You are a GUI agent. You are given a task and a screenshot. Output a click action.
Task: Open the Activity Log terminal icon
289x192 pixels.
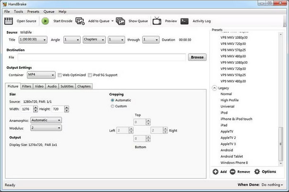click(x=185, y=21)
